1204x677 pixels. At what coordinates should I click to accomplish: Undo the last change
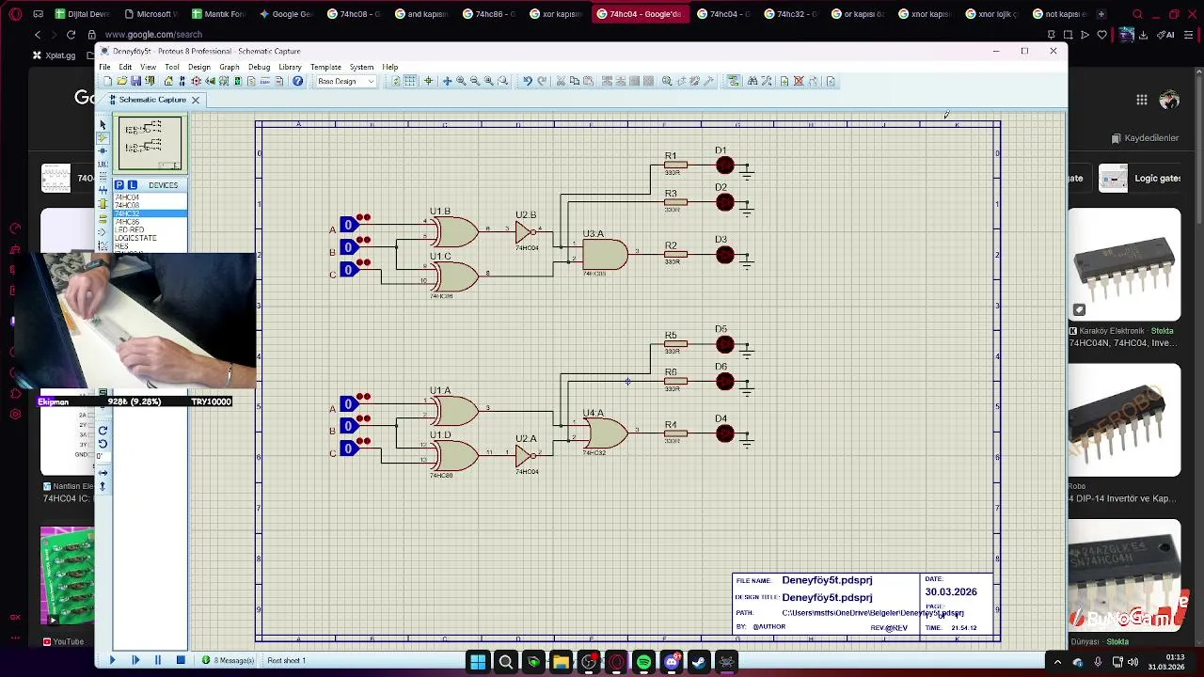(x=528, y=81)
